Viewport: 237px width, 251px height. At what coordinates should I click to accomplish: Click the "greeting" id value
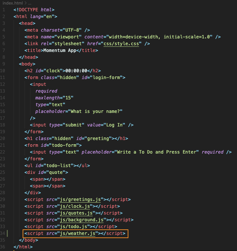(98, 138)
